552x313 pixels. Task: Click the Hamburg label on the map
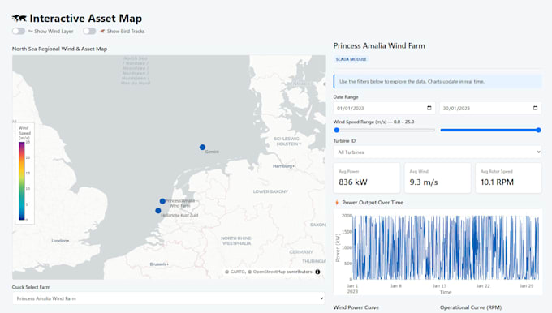(283, 166)
